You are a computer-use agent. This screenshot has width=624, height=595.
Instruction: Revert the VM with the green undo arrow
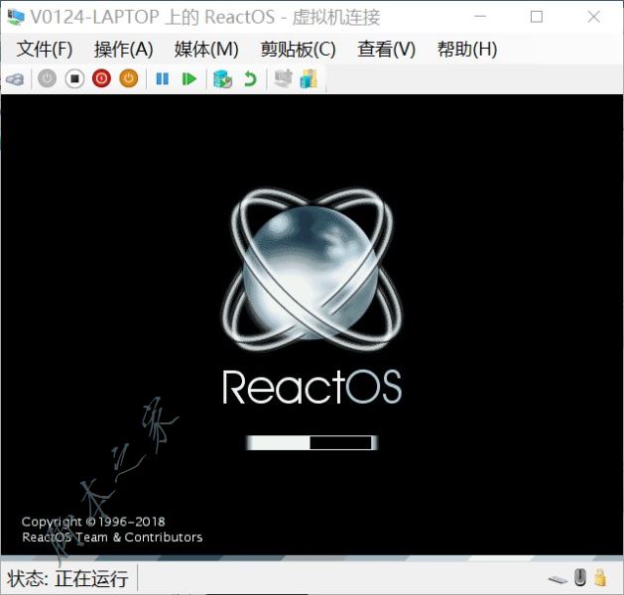click(250, 79)
